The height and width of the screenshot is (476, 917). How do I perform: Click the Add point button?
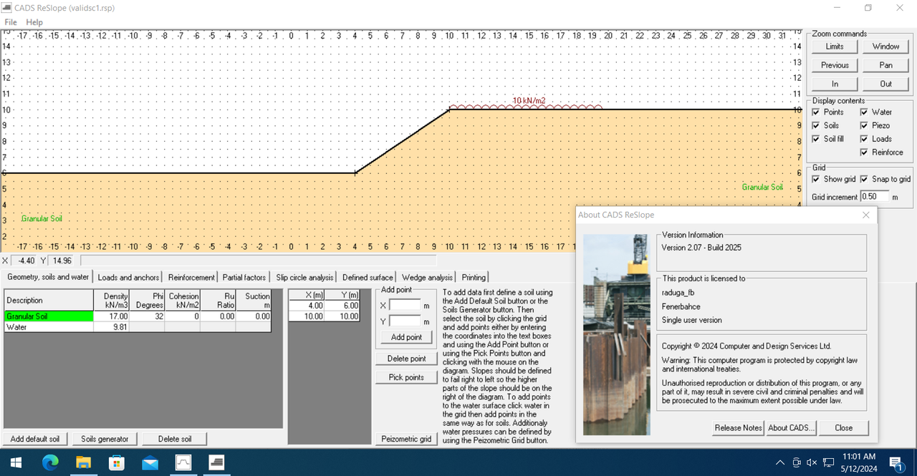point(406,337)
